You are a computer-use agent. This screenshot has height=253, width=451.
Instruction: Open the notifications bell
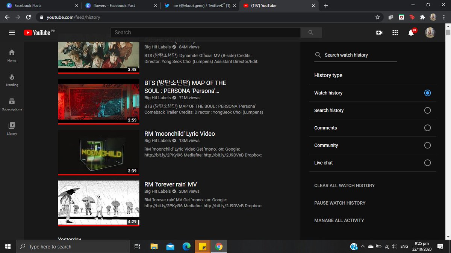[411, 33]
